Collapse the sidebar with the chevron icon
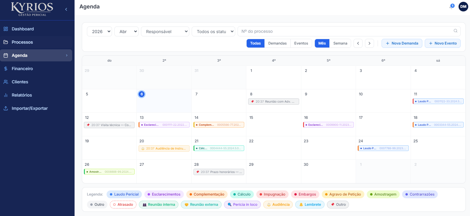Image resolution: width=470 pixels, height=216 pixels. click(x=66, y=9)
